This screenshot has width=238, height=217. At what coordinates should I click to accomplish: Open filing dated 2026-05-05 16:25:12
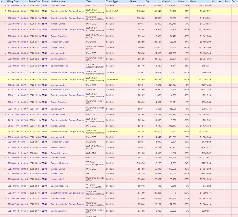[18, 5]
